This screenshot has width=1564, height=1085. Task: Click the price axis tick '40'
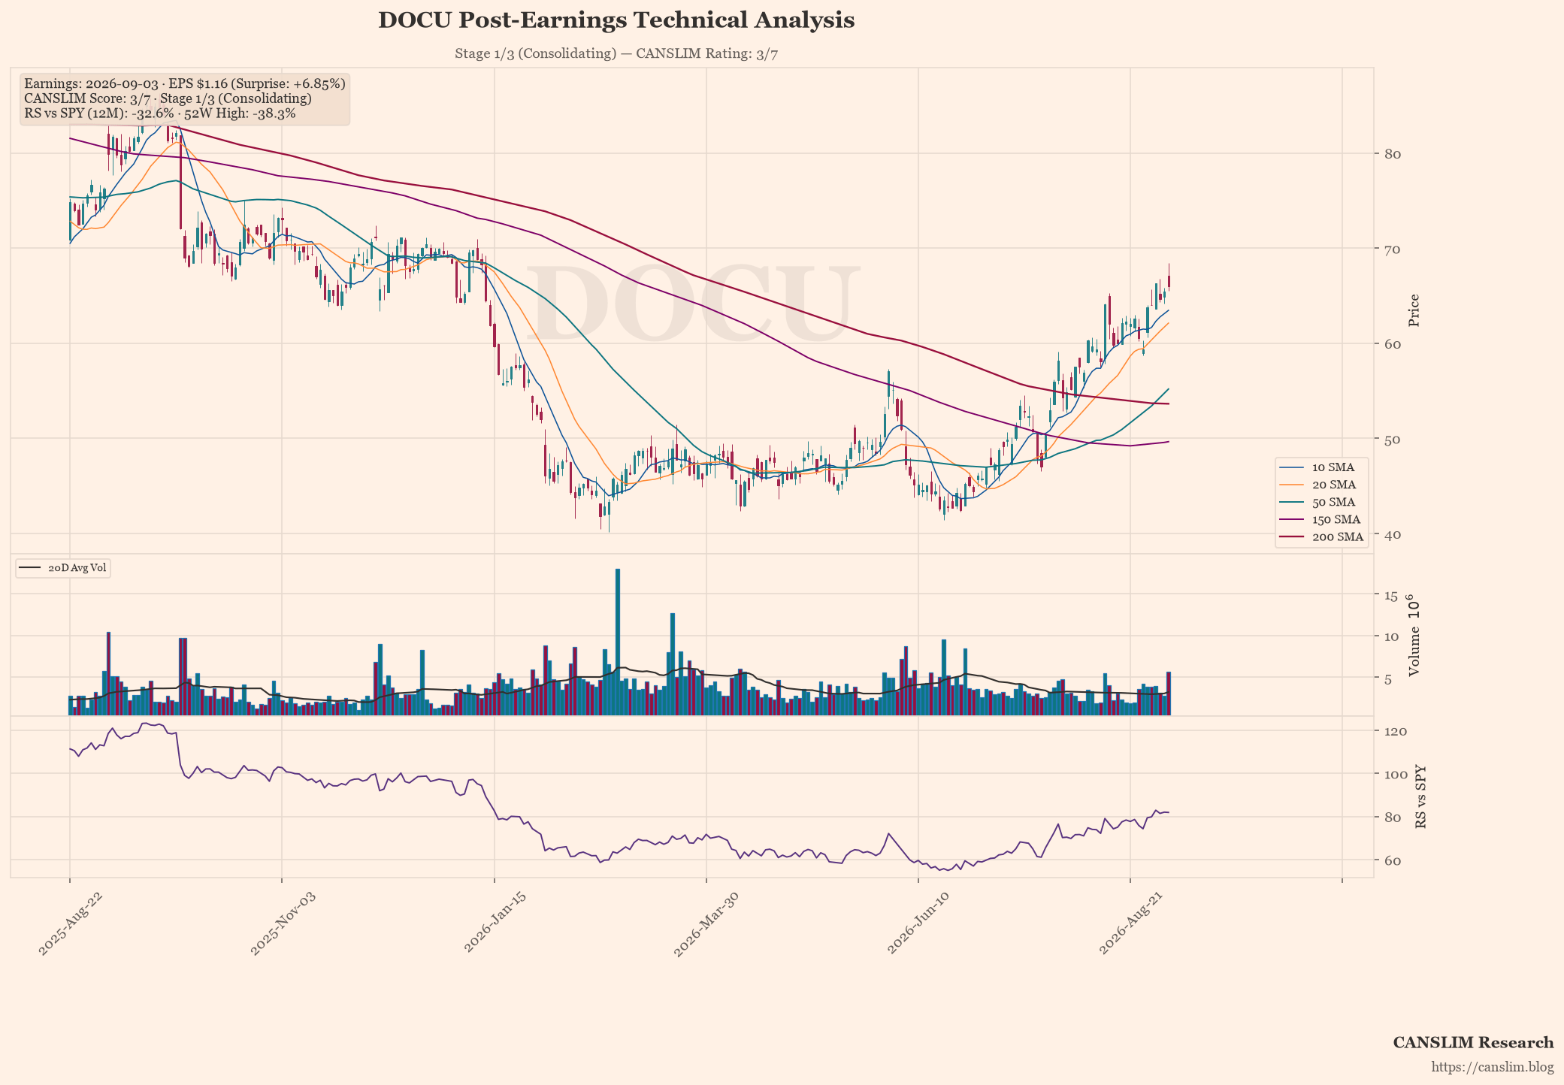(x=1392, y=534)
